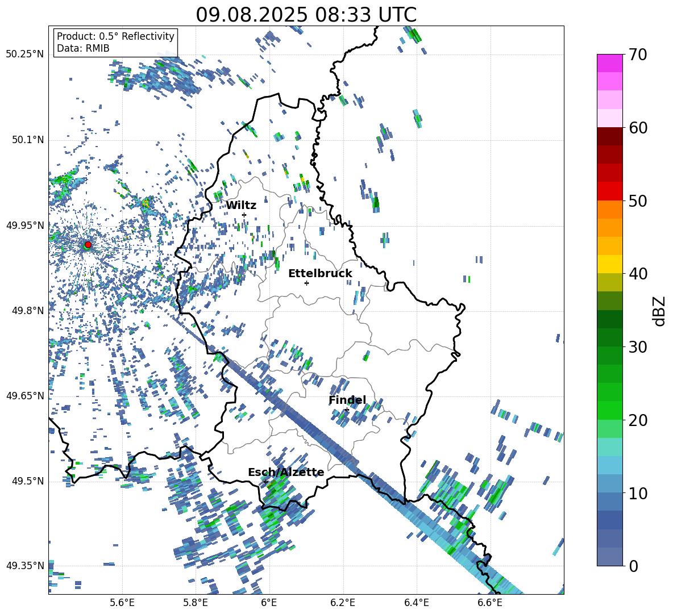Click the 49.8°N latitude label
The height and width of the screenshot is (614, 673).
click(27, 311)
